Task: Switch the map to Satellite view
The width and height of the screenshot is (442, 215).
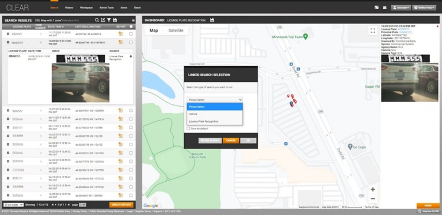Action: click(x=176, y=30)
